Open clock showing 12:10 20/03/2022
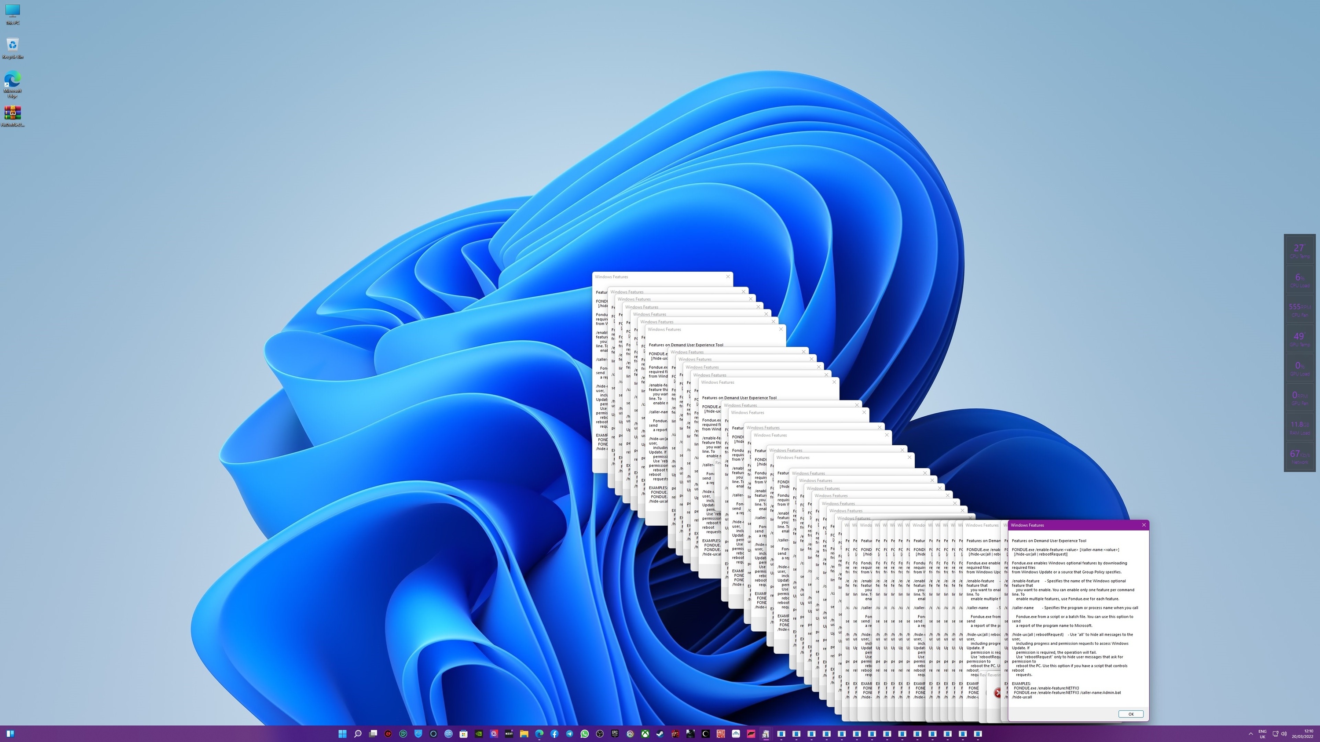This screenshot has height=742, width=1320. tap(1302, 734)
